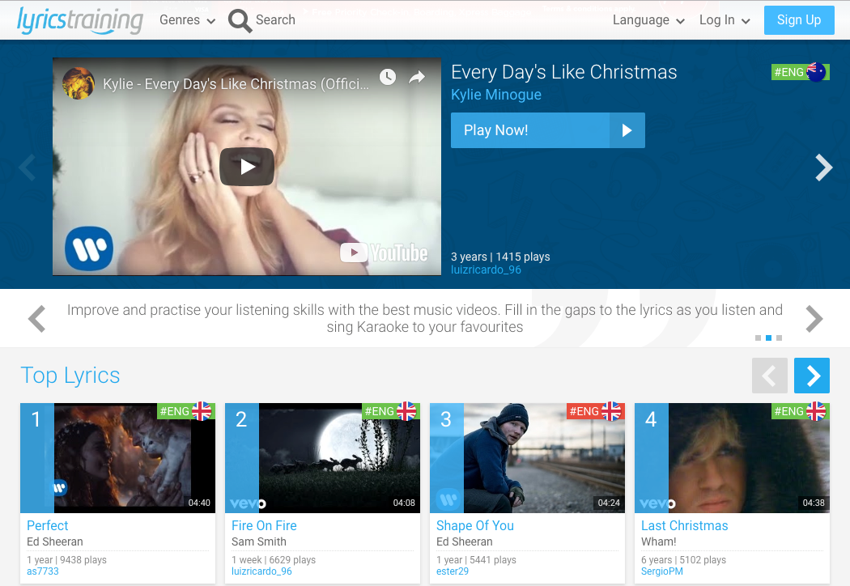The height and width of the screenshot is (586, 850).
Task: Click the #ENG Australian flag badge
Action: 800,71
